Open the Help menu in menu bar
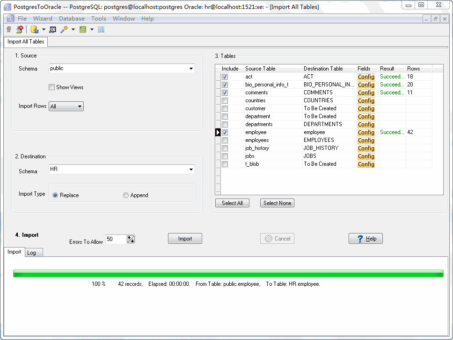 pos(147,19)
